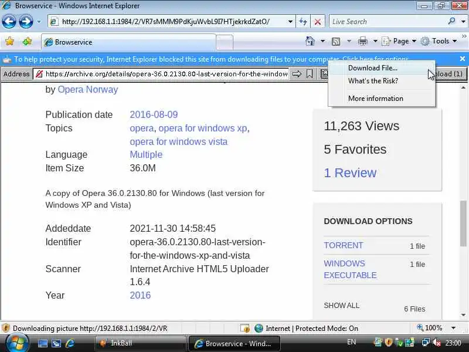
Task: Click the '36.0M' item size value
Action: click(142, 168)
